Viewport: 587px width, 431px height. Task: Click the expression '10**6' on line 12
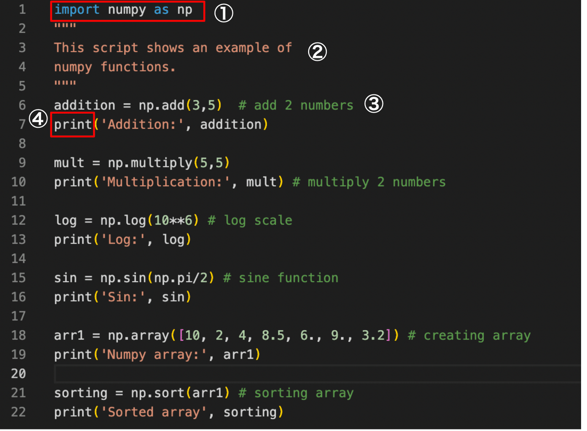coord(173,221)
